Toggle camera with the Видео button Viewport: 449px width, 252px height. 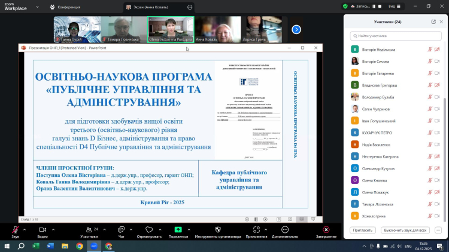point(43,229)
